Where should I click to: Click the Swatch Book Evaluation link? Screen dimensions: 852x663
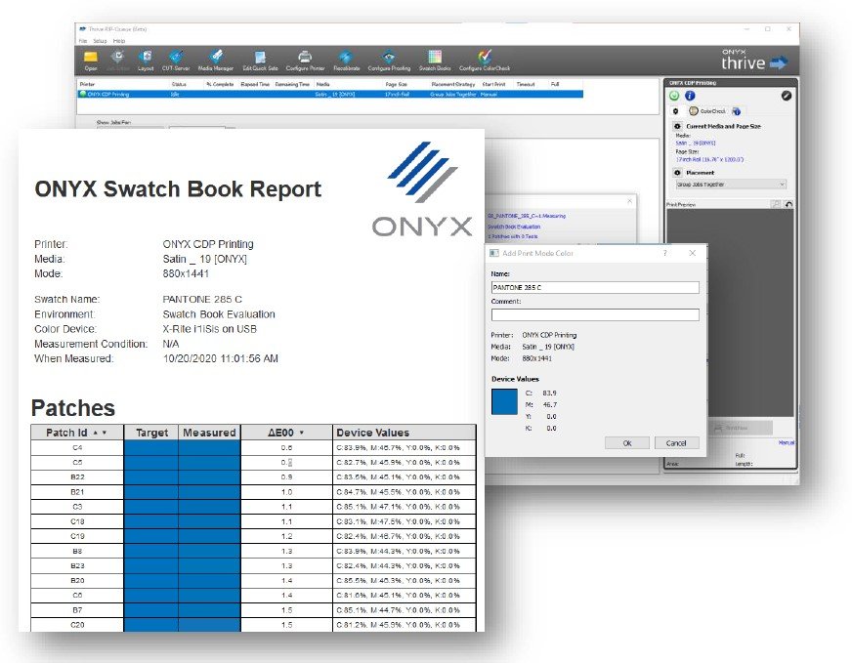click(514, 227)
